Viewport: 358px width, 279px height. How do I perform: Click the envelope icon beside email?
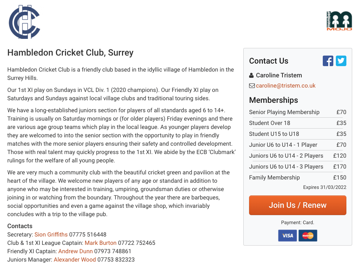(252, 86)
